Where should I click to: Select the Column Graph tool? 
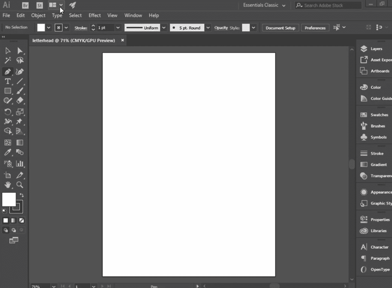(x=20, y=163)
